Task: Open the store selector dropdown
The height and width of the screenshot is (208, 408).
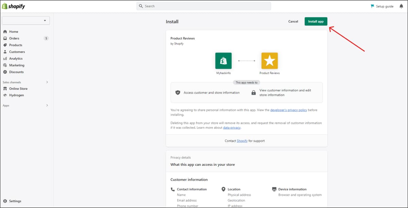Action: point(26,20)
